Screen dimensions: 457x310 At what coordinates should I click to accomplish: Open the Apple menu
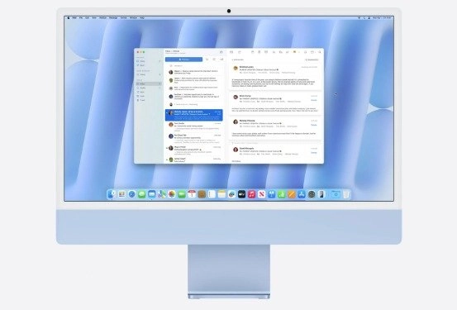click(69, 18)
